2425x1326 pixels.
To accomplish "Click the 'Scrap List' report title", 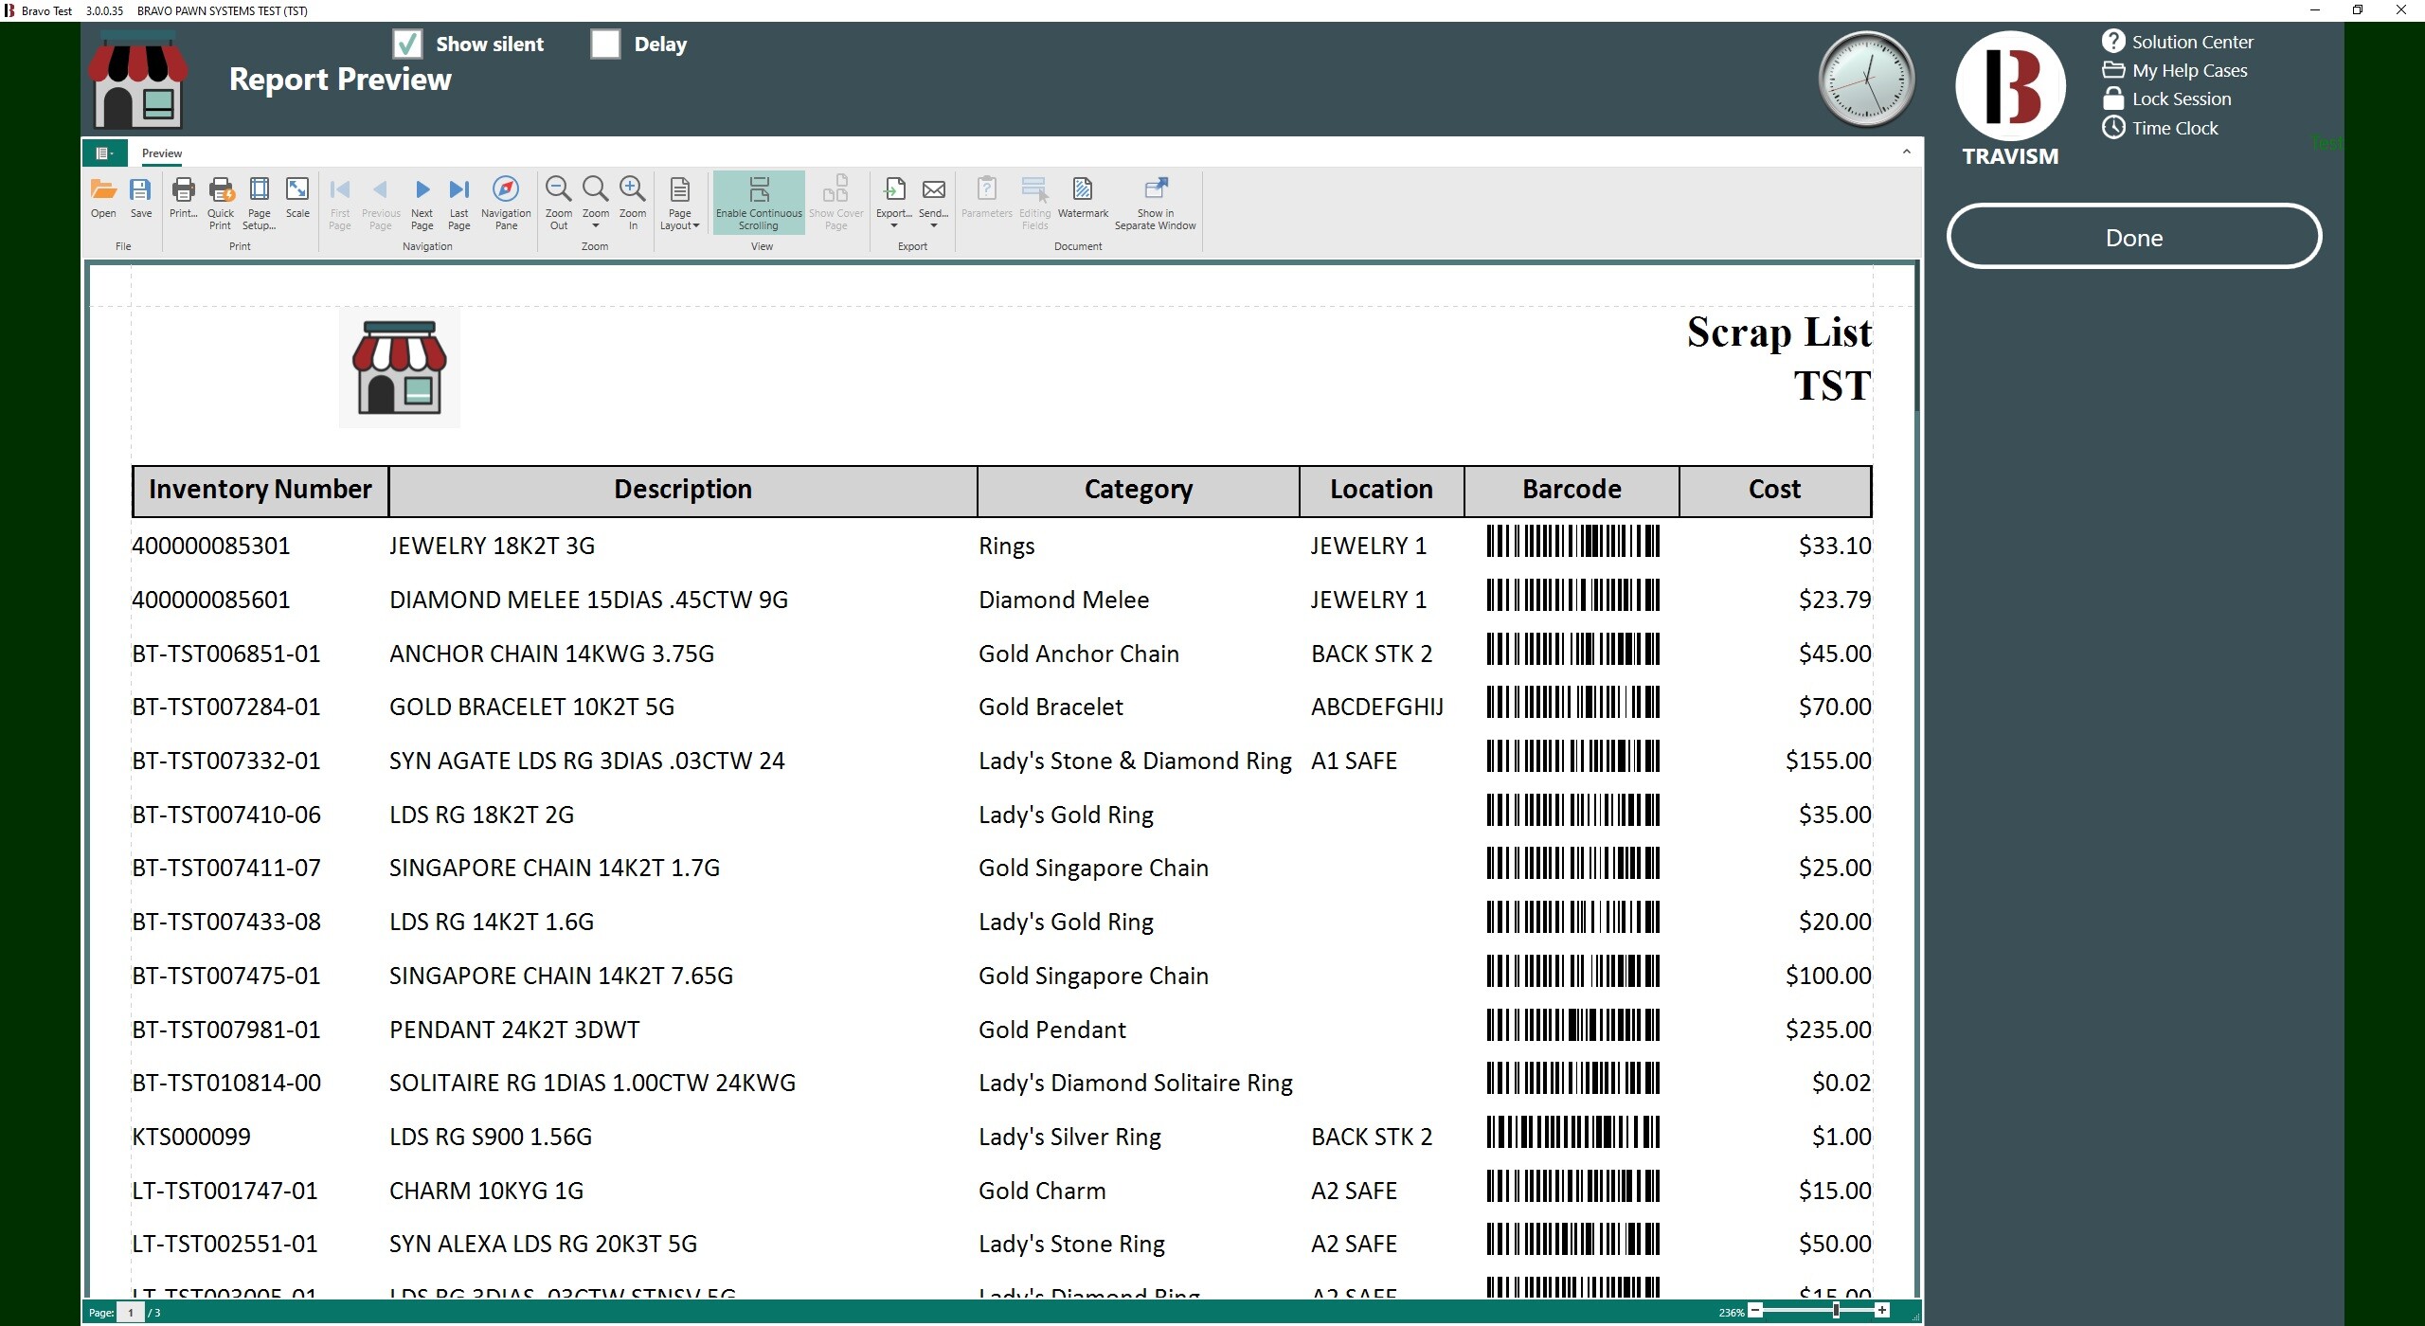I will pos(1779,332).
